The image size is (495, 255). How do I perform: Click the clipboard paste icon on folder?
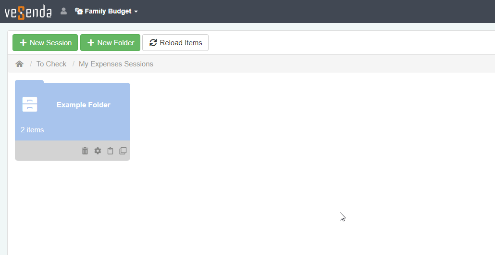(x=110, y=151)
